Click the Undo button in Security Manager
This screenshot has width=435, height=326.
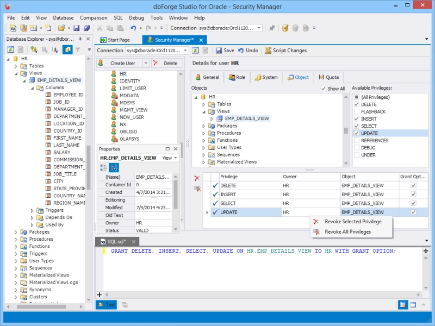coord(248,51)
